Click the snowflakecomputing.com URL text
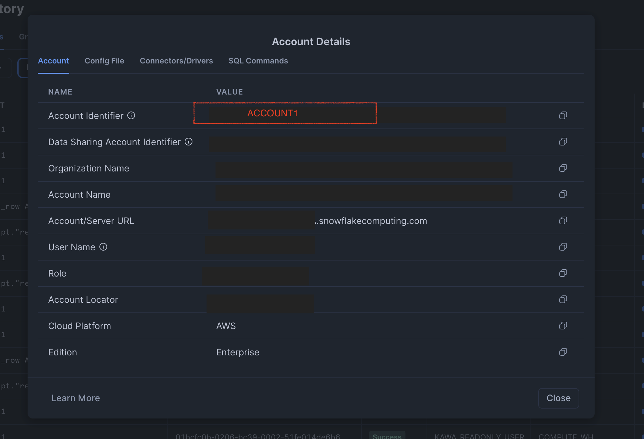Image resolution: width=644 pixels, height=439 pixels. click(373, 221)
